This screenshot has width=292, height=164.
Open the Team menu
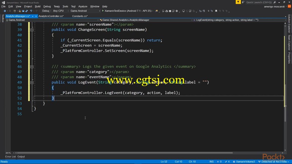click(57, 7)
